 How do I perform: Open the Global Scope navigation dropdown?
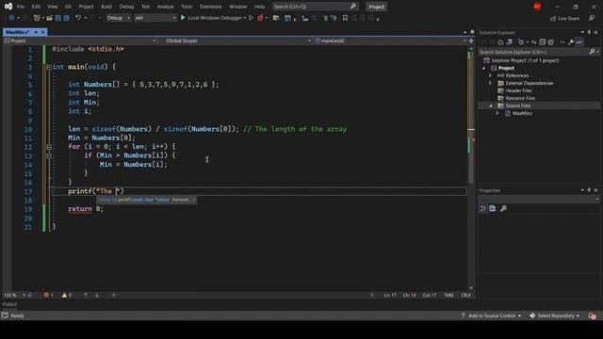coord(238,40)
